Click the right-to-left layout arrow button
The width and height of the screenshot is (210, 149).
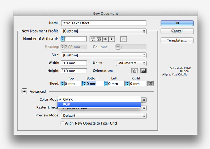pos(124,39)
